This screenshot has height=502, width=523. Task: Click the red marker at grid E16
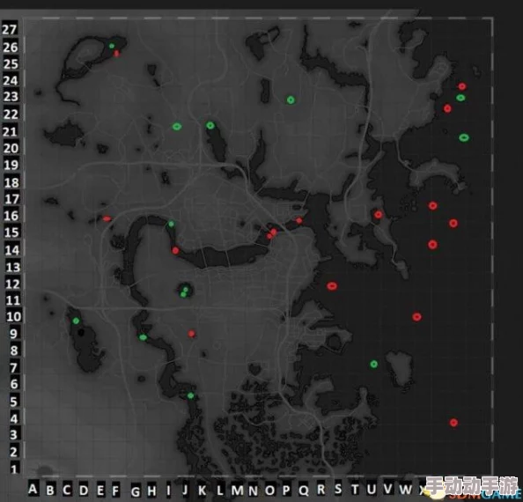pos(107,218)
